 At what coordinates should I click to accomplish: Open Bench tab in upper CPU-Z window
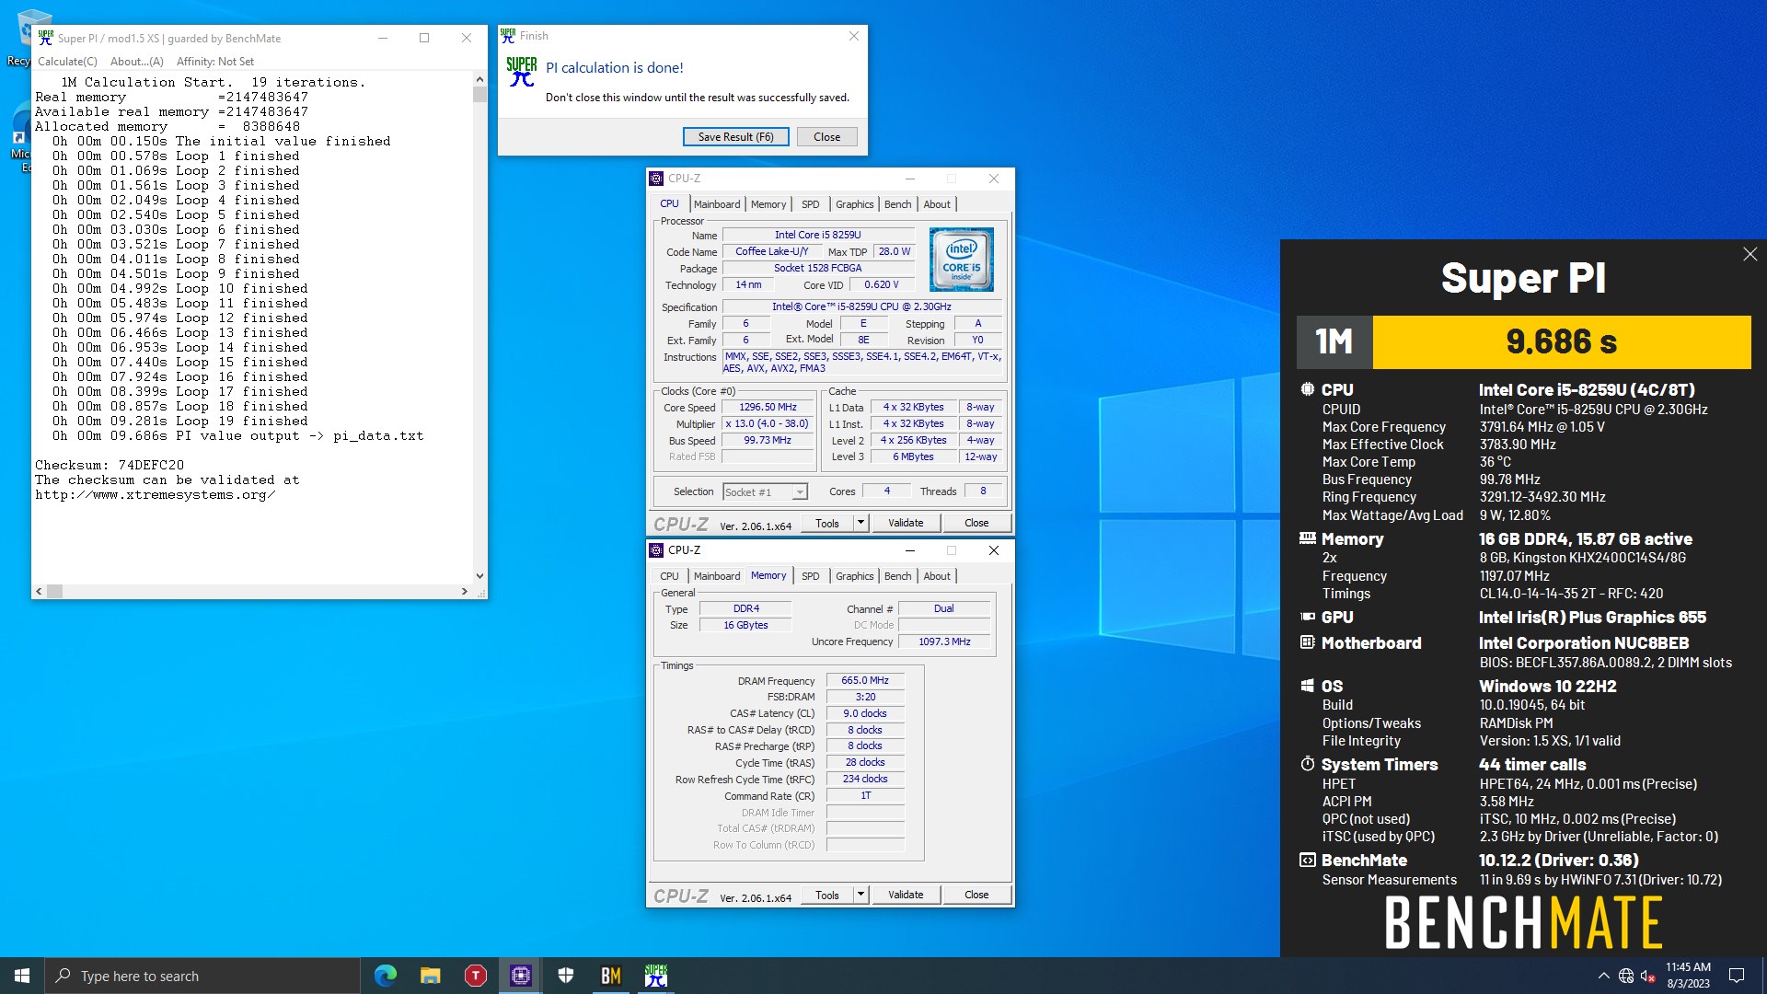(897, 204)
